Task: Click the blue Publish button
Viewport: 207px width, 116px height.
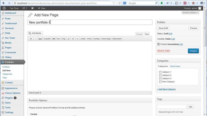Action: pos(193,51)
